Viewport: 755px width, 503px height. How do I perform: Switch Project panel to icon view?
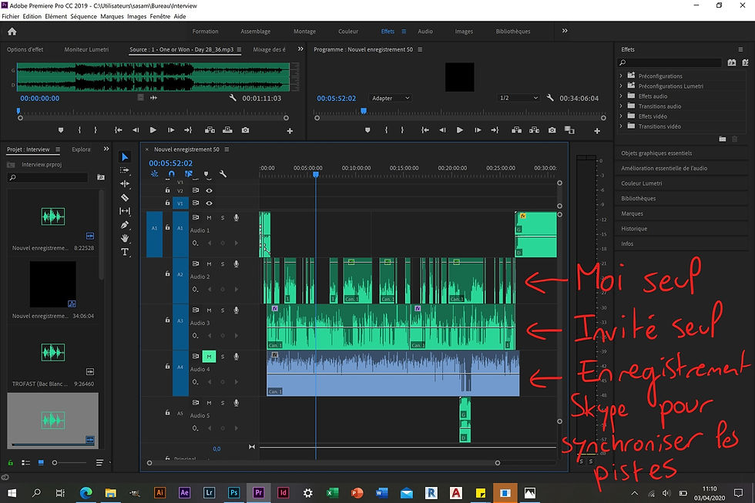(x=41, y=463)
